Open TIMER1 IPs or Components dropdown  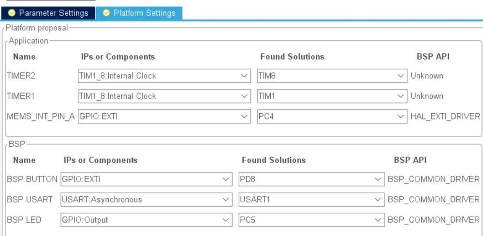(x=164, y=96)
